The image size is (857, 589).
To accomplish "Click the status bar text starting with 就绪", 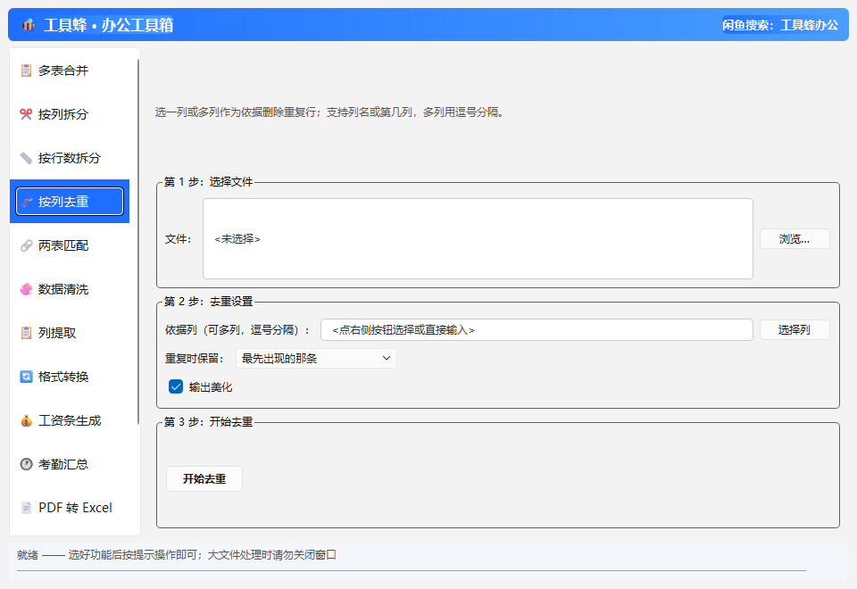I will point(177,555).
